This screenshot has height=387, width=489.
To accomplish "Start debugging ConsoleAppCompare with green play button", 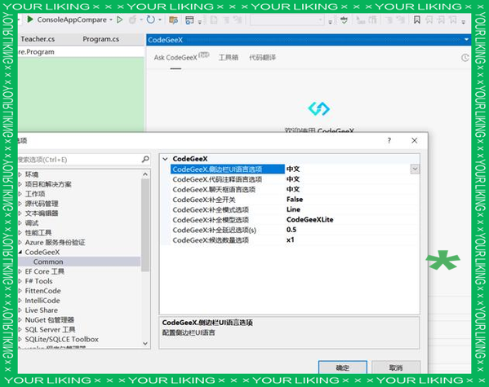I will pyautogui.click(x=30, y=20).
